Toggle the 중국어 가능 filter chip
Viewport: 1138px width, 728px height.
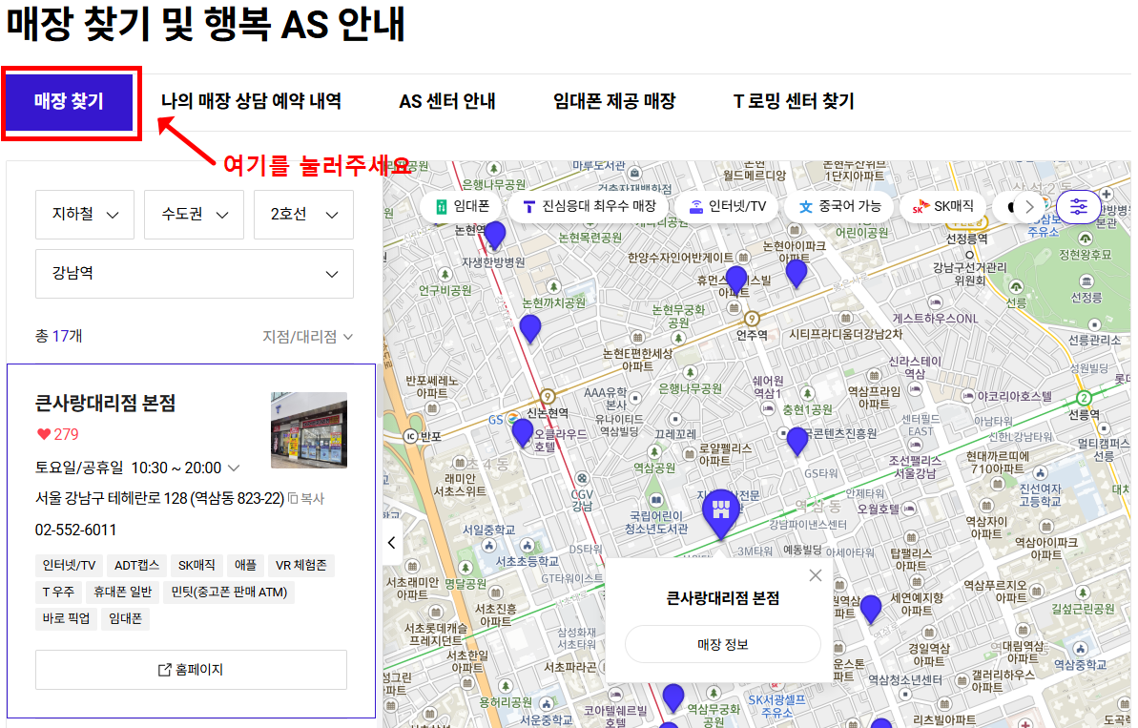click(839, 207)
